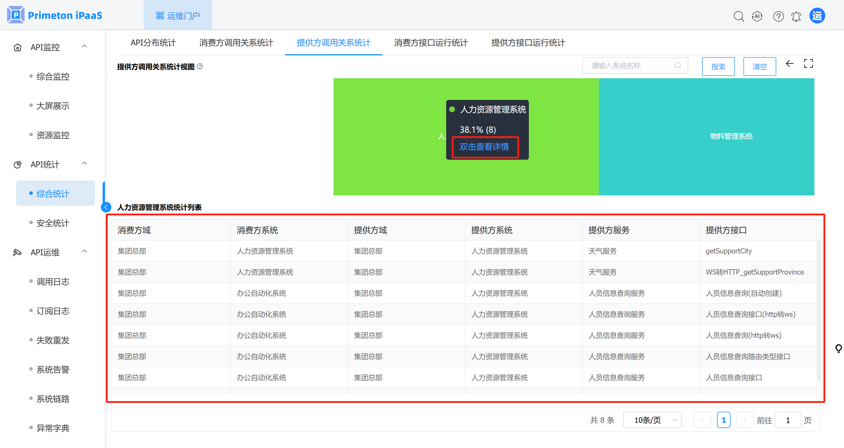Screen dimensions: 844x448
Task: Open the AI assistant icon
Action: [757, 16]
